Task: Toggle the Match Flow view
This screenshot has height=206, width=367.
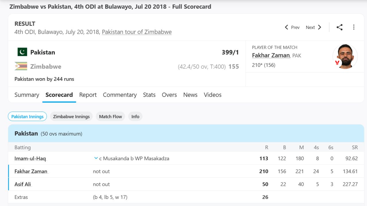Action: [110, 116]
